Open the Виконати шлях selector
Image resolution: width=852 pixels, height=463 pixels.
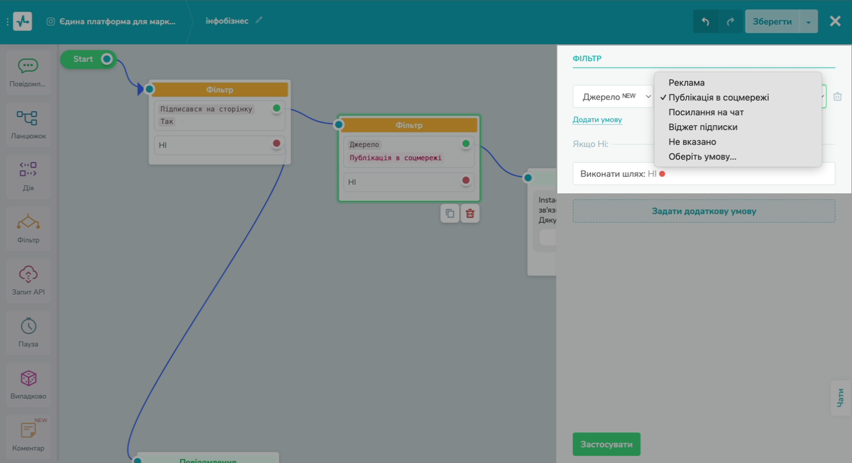click(x=703, y=174)
